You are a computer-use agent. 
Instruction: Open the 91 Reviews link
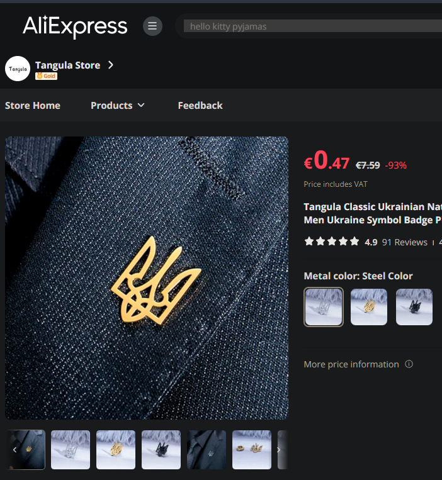point(404,242)
